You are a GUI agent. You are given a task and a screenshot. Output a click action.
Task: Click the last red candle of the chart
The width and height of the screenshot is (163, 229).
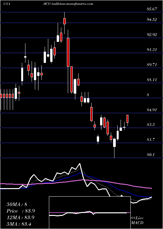pos(127,119)
